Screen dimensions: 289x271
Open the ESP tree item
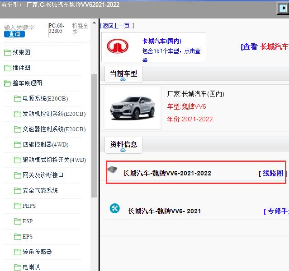tap(28, 221)
